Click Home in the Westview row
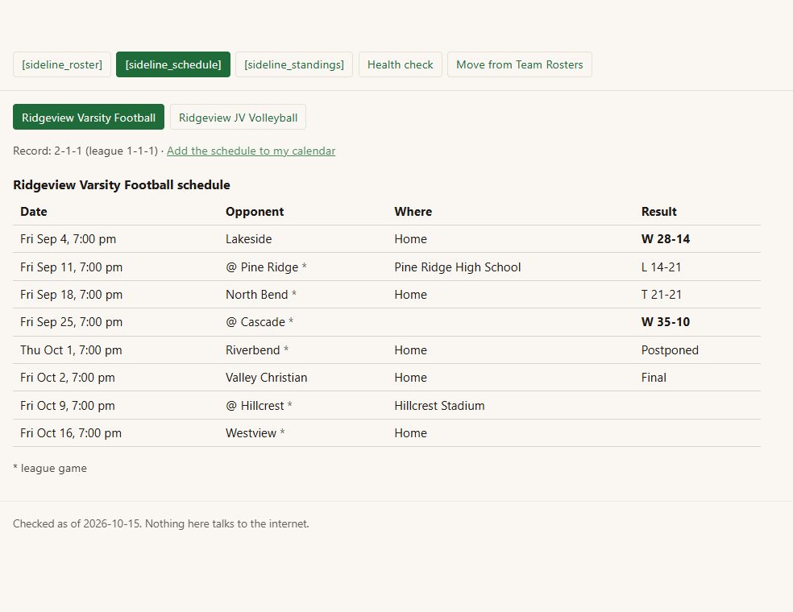The height and width of the screenshot is (612, 793). (410, 433)
